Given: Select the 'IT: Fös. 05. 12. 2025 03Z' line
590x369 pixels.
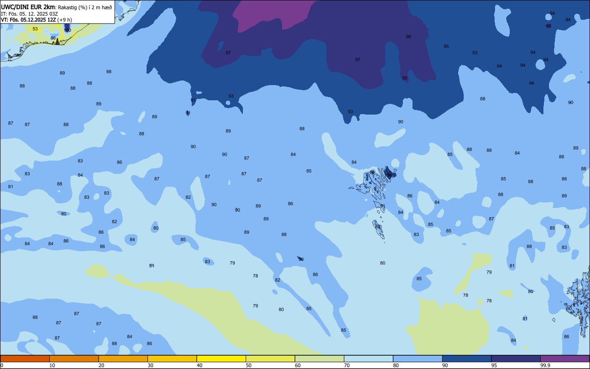Looking at the screenshot, I should pyautogui.click(x=29, y=14).
